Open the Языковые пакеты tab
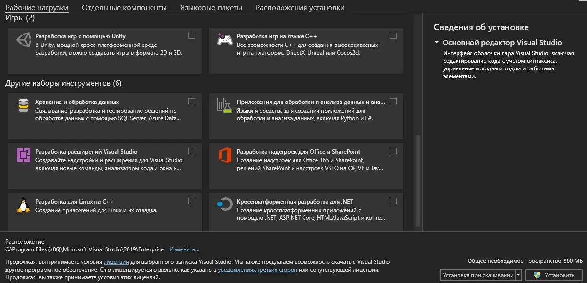Image resolution: width=587 pixels, height=283 pixels. click(x=212, y=8)
